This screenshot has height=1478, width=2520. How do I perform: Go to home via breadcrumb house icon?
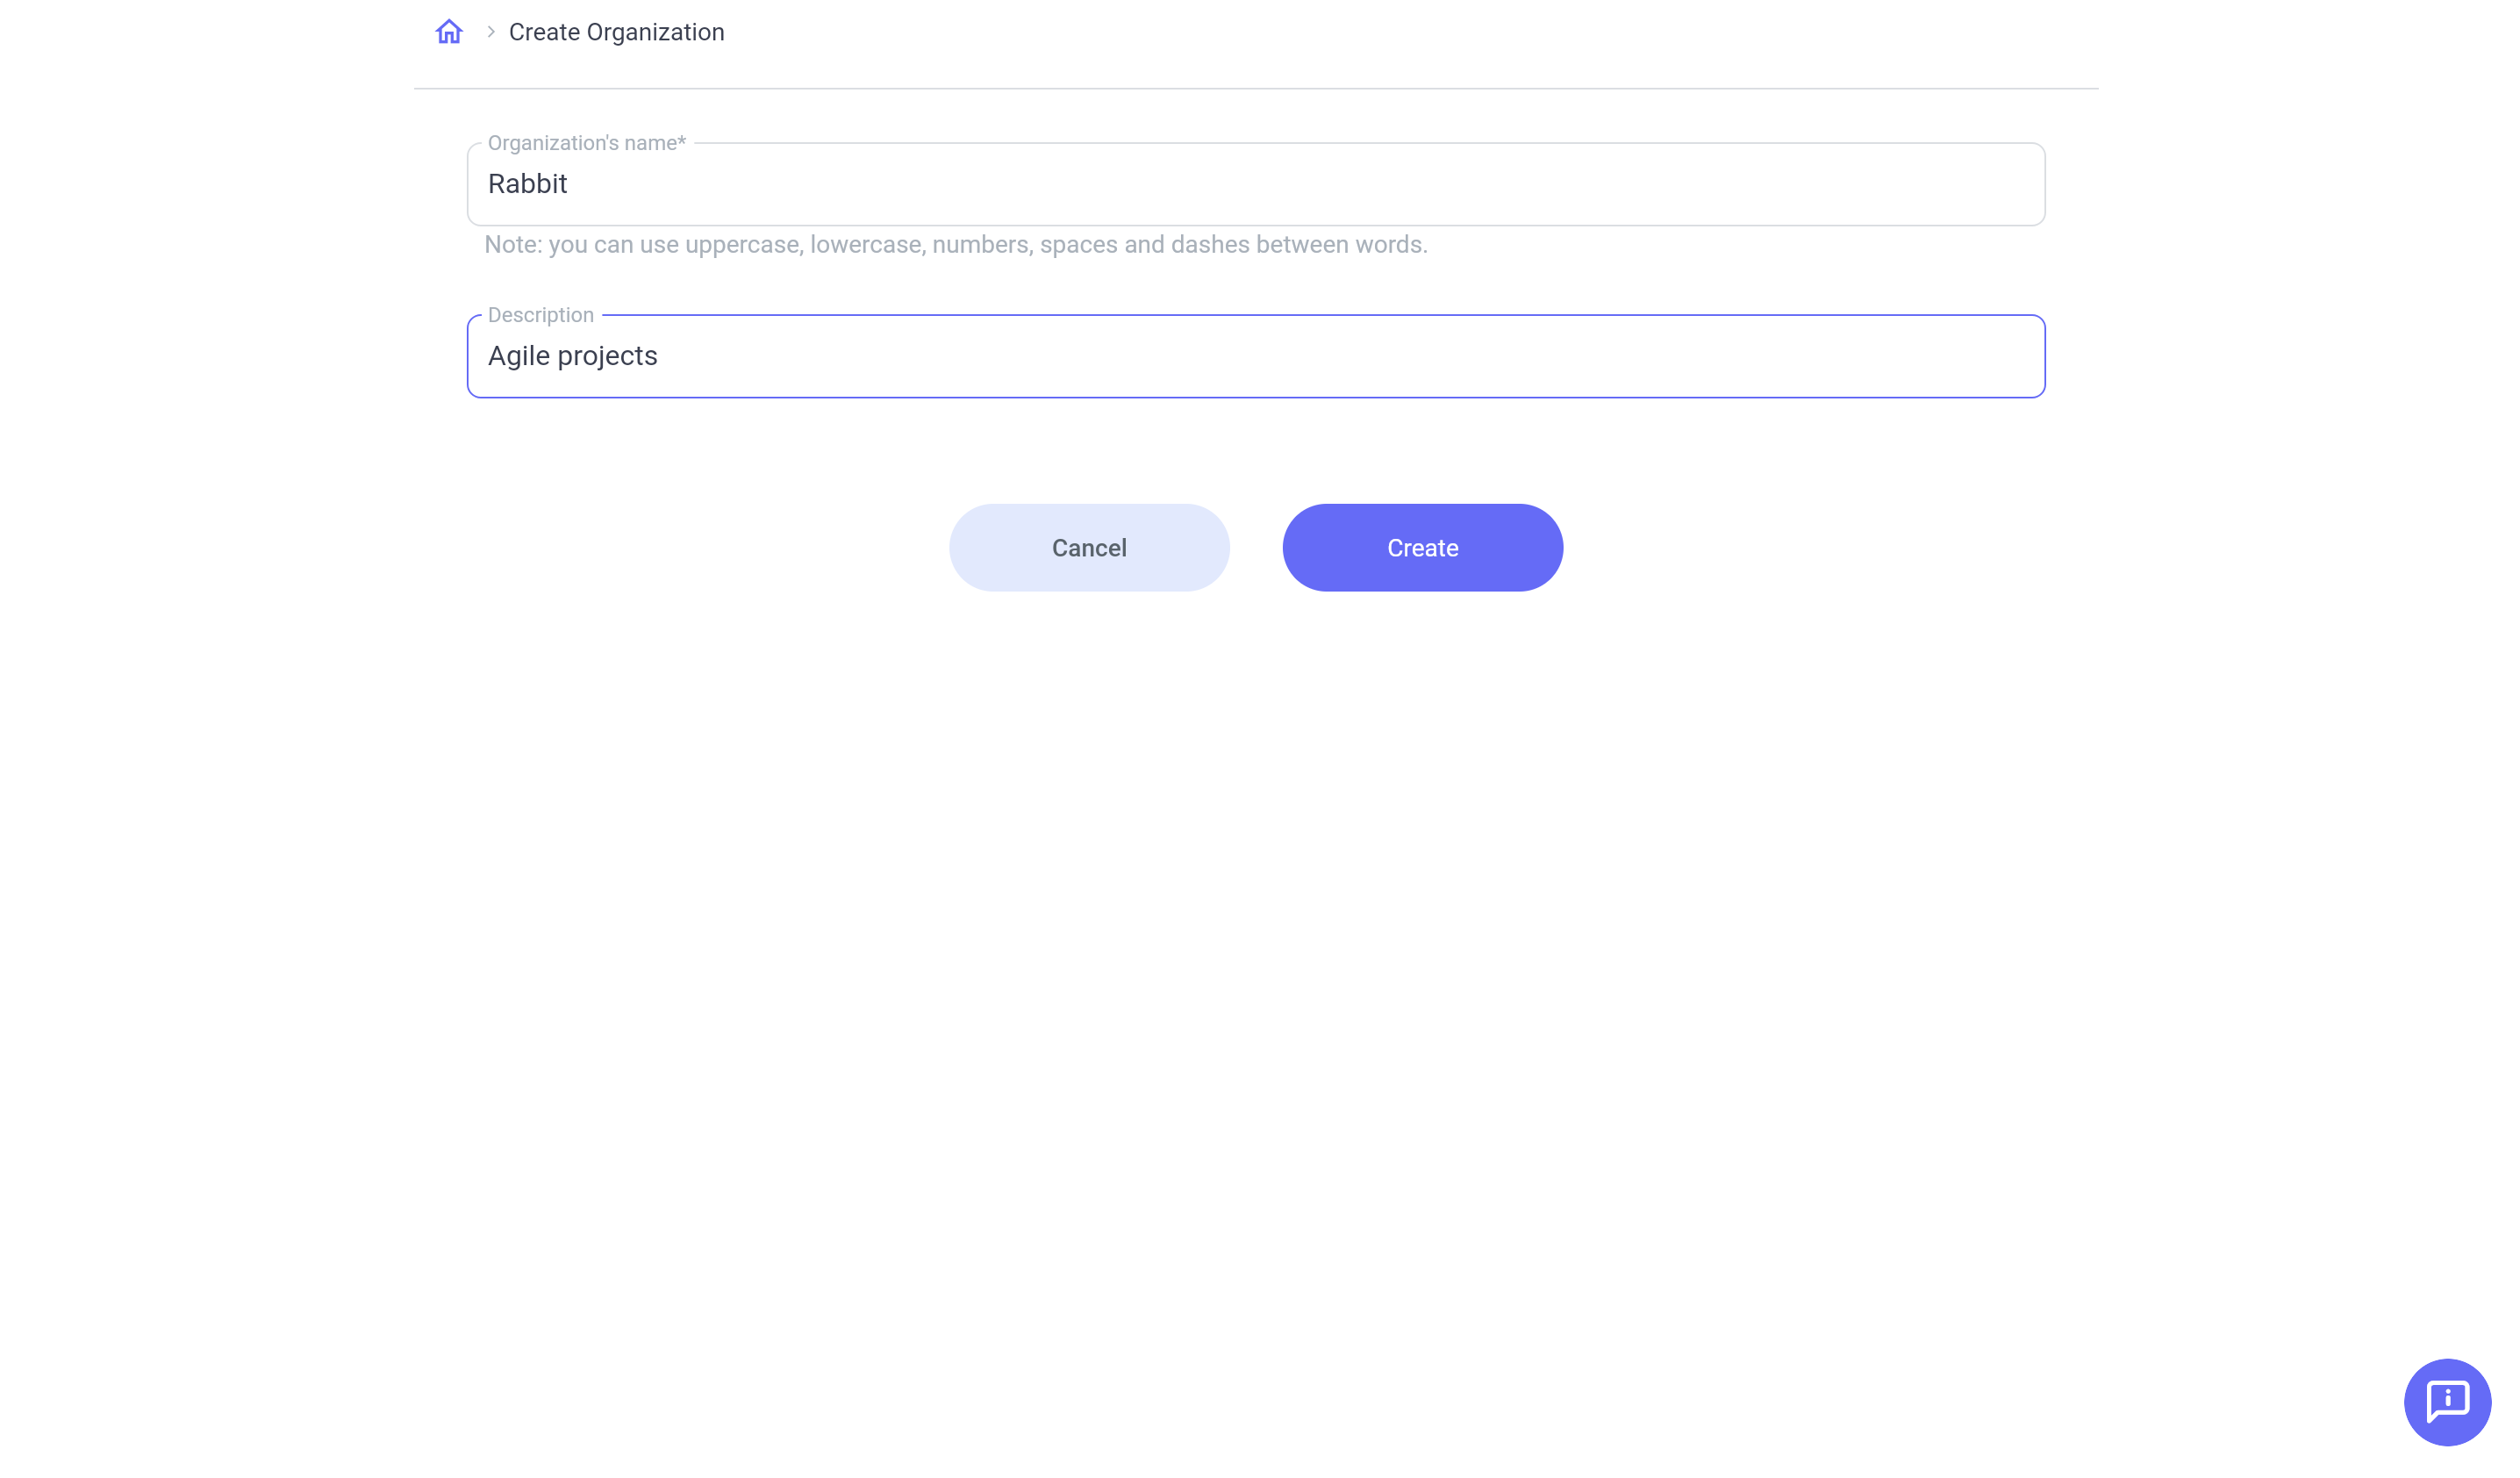click(x=449, y=32)
